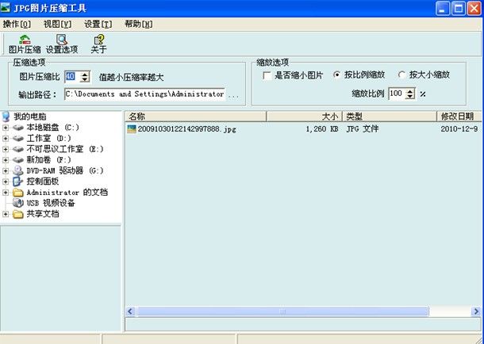Click the file list scroll right arrow

point(476,312)
